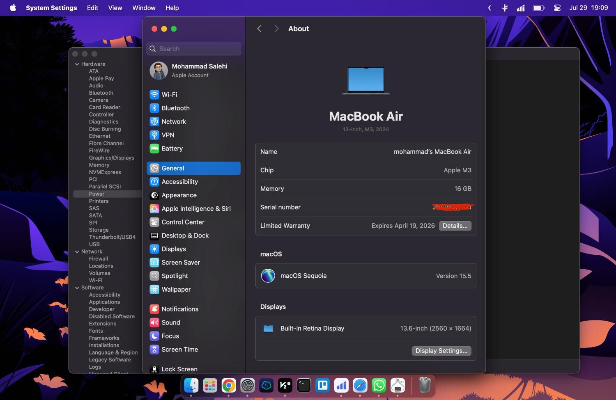Launch Google Chrome from the Dock
Image resolution: width=616 pixels, height=400 pixels.
click(x=229, y=385)
